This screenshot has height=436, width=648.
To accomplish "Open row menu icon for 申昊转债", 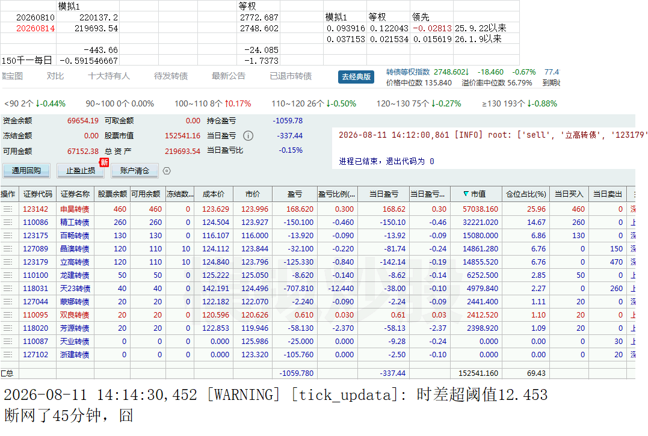I will click(8, 209).
